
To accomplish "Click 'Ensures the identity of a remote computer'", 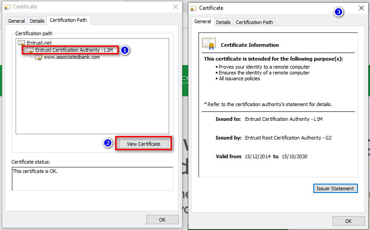I will click(x=264, y=73).
